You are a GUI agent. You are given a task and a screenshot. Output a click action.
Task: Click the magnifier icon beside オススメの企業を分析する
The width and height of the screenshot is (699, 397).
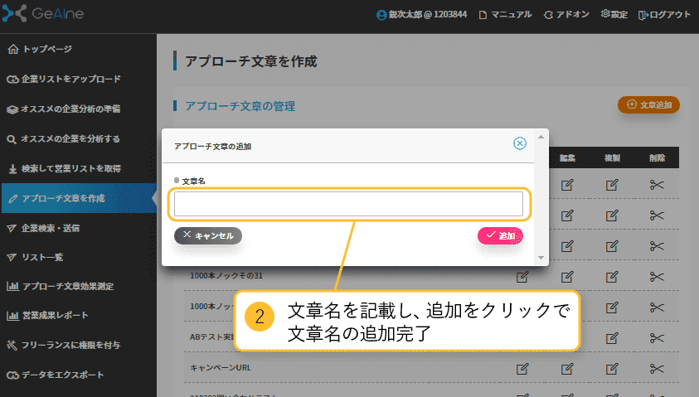[12, 139]
